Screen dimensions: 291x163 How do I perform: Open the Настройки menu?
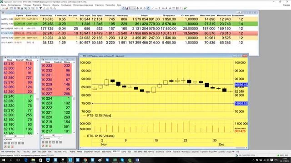(110, 5)
